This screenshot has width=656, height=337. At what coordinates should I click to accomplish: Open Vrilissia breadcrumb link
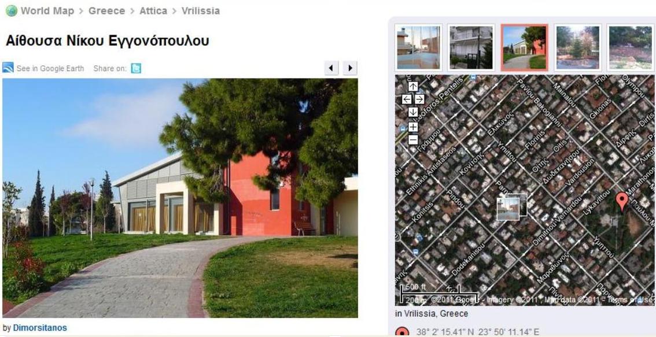(x=200, y=11)
